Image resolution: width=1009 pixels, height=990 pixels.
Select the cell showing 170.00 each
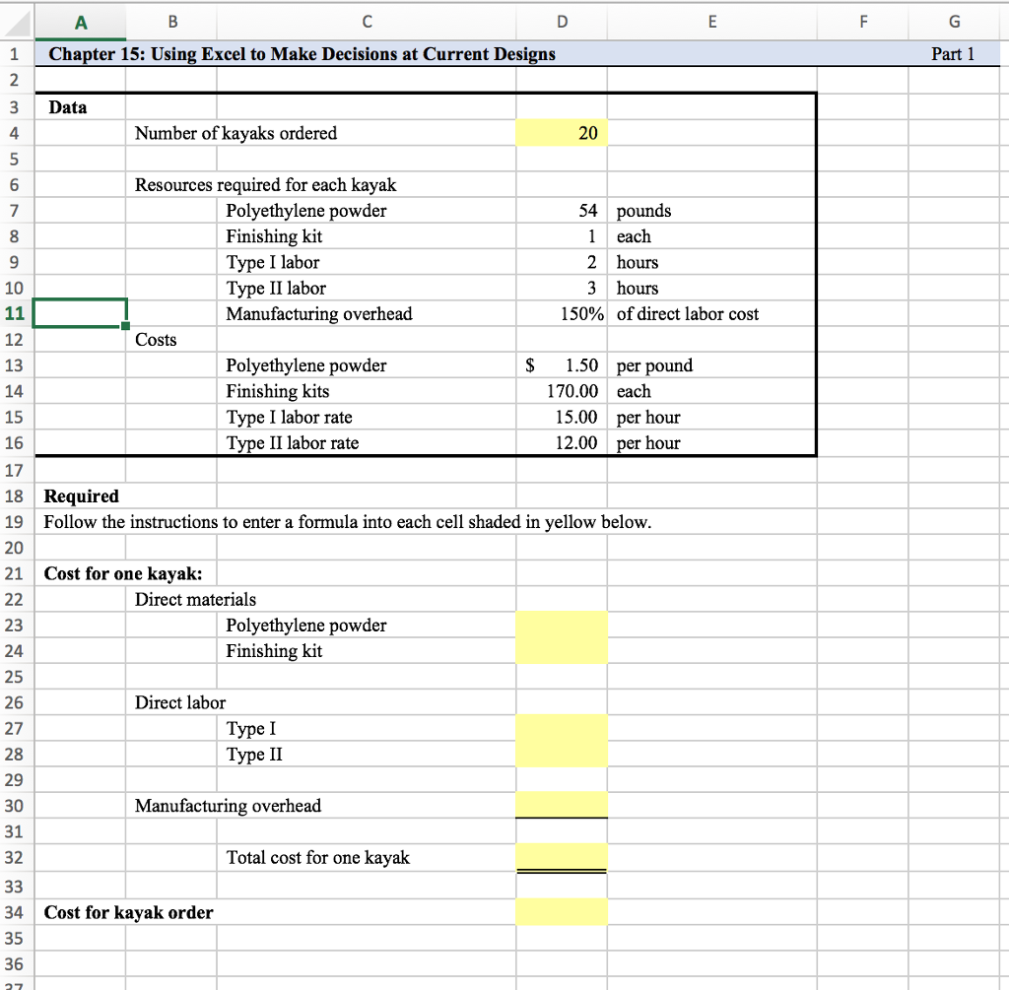pyautogui.click(x=562, y=391)
